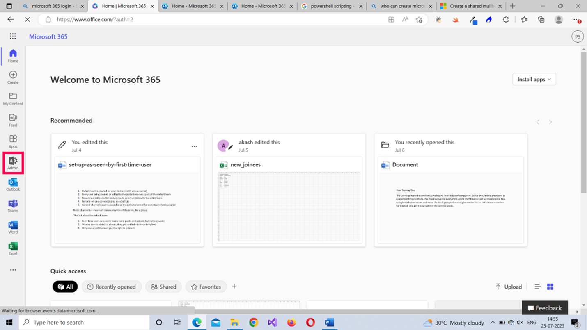Screen dimensions: 587x330
Task: Select the All filter pill
Action: (x=65, y=287)
